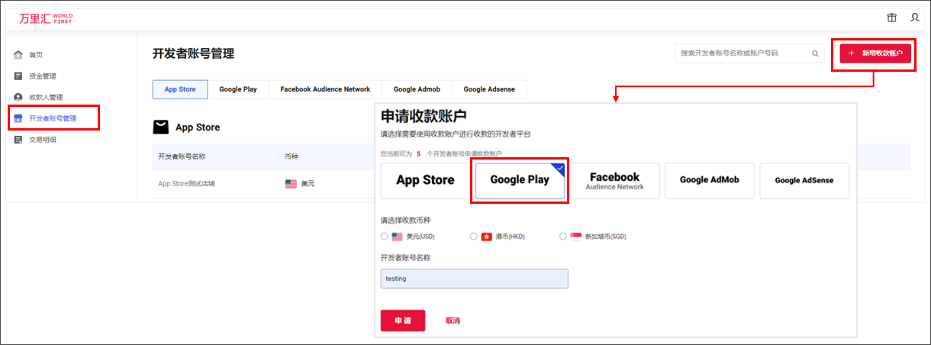
Task: Open the gift icon in header
Action: pyautogui.click(x=891, y=18)
